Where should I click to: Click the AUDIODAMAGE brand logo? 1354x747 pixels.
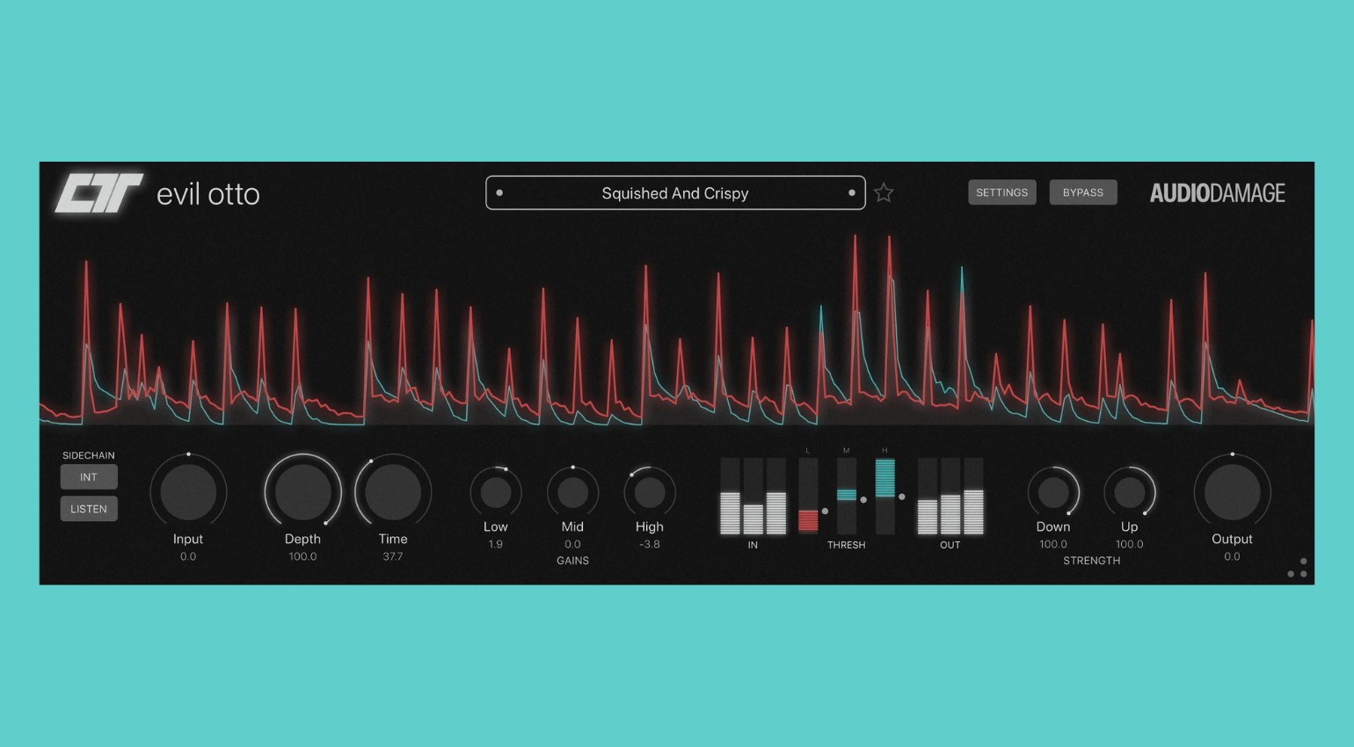point(1218,192)
